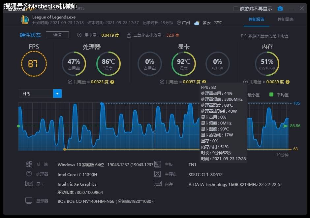
Task: Click the 详情 button
Action: (x=57, y=35)
